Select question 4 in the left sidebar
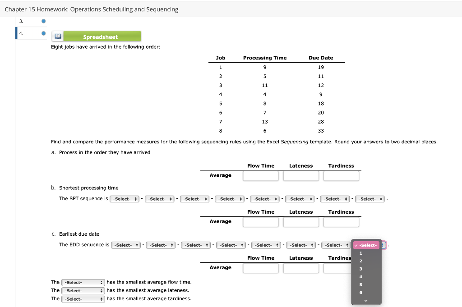This screenshot has height=307, width=462. 27,33
